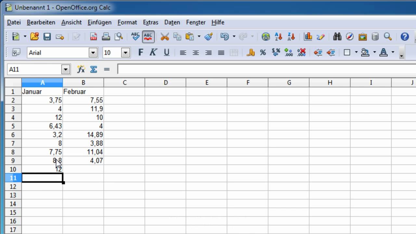Apply font color A button
The image size is (416, 234).
pos(383,52)
